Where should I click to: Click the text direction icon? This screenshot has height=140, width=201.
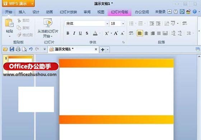point(167,23)
